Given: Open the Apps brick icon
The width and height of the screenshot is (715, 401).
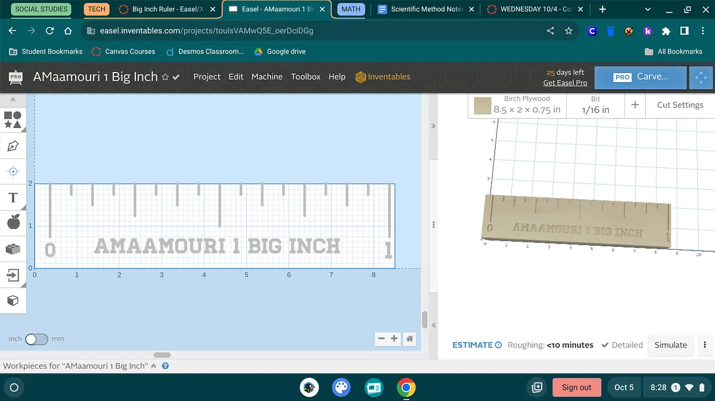Looking at the screenshot, I should click(x=13, y=249).
